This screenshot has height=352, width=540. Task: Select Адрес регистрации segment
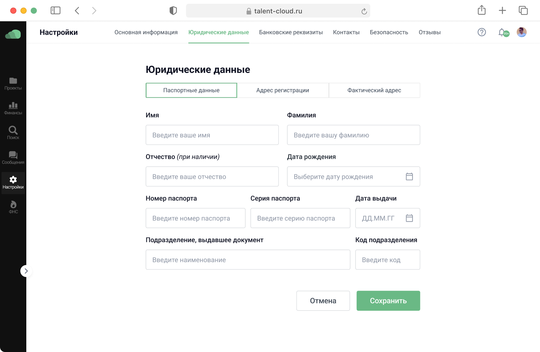283,90
